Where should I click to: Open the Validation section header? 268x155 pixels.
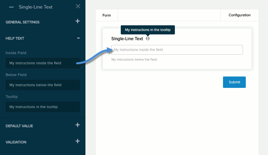coord(16,142)
